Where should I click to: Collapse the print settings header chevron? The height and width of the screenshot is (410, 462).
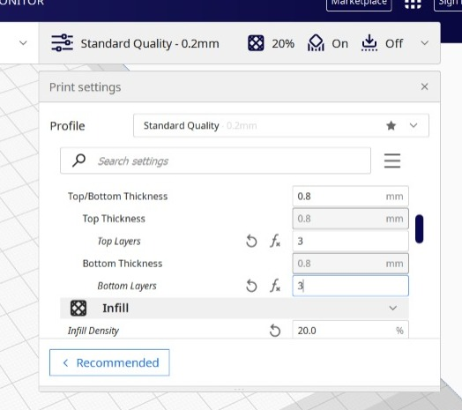(425, 43)
